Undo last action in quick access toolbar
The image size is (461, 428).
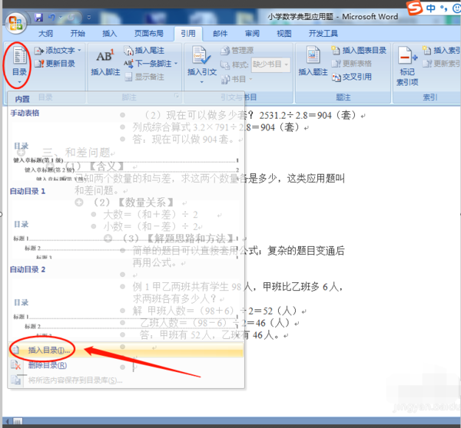51,18
